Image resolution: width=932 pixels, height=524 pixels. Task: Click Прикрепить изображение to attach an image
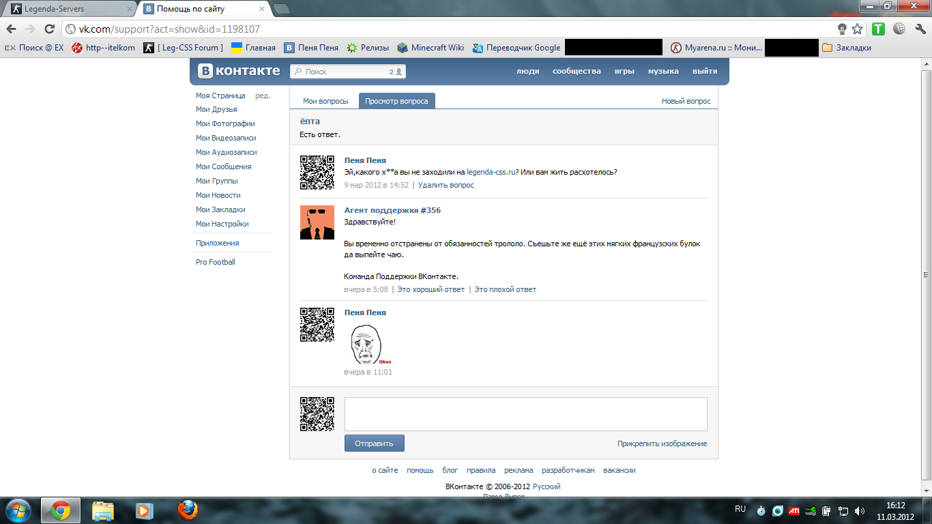tap(662, 443)
